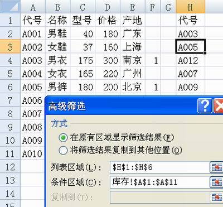This screenshot has height=207, width=223.
Task: Click cell F6 containing 1
Action: pyautogui.click(x=153, y=86)
